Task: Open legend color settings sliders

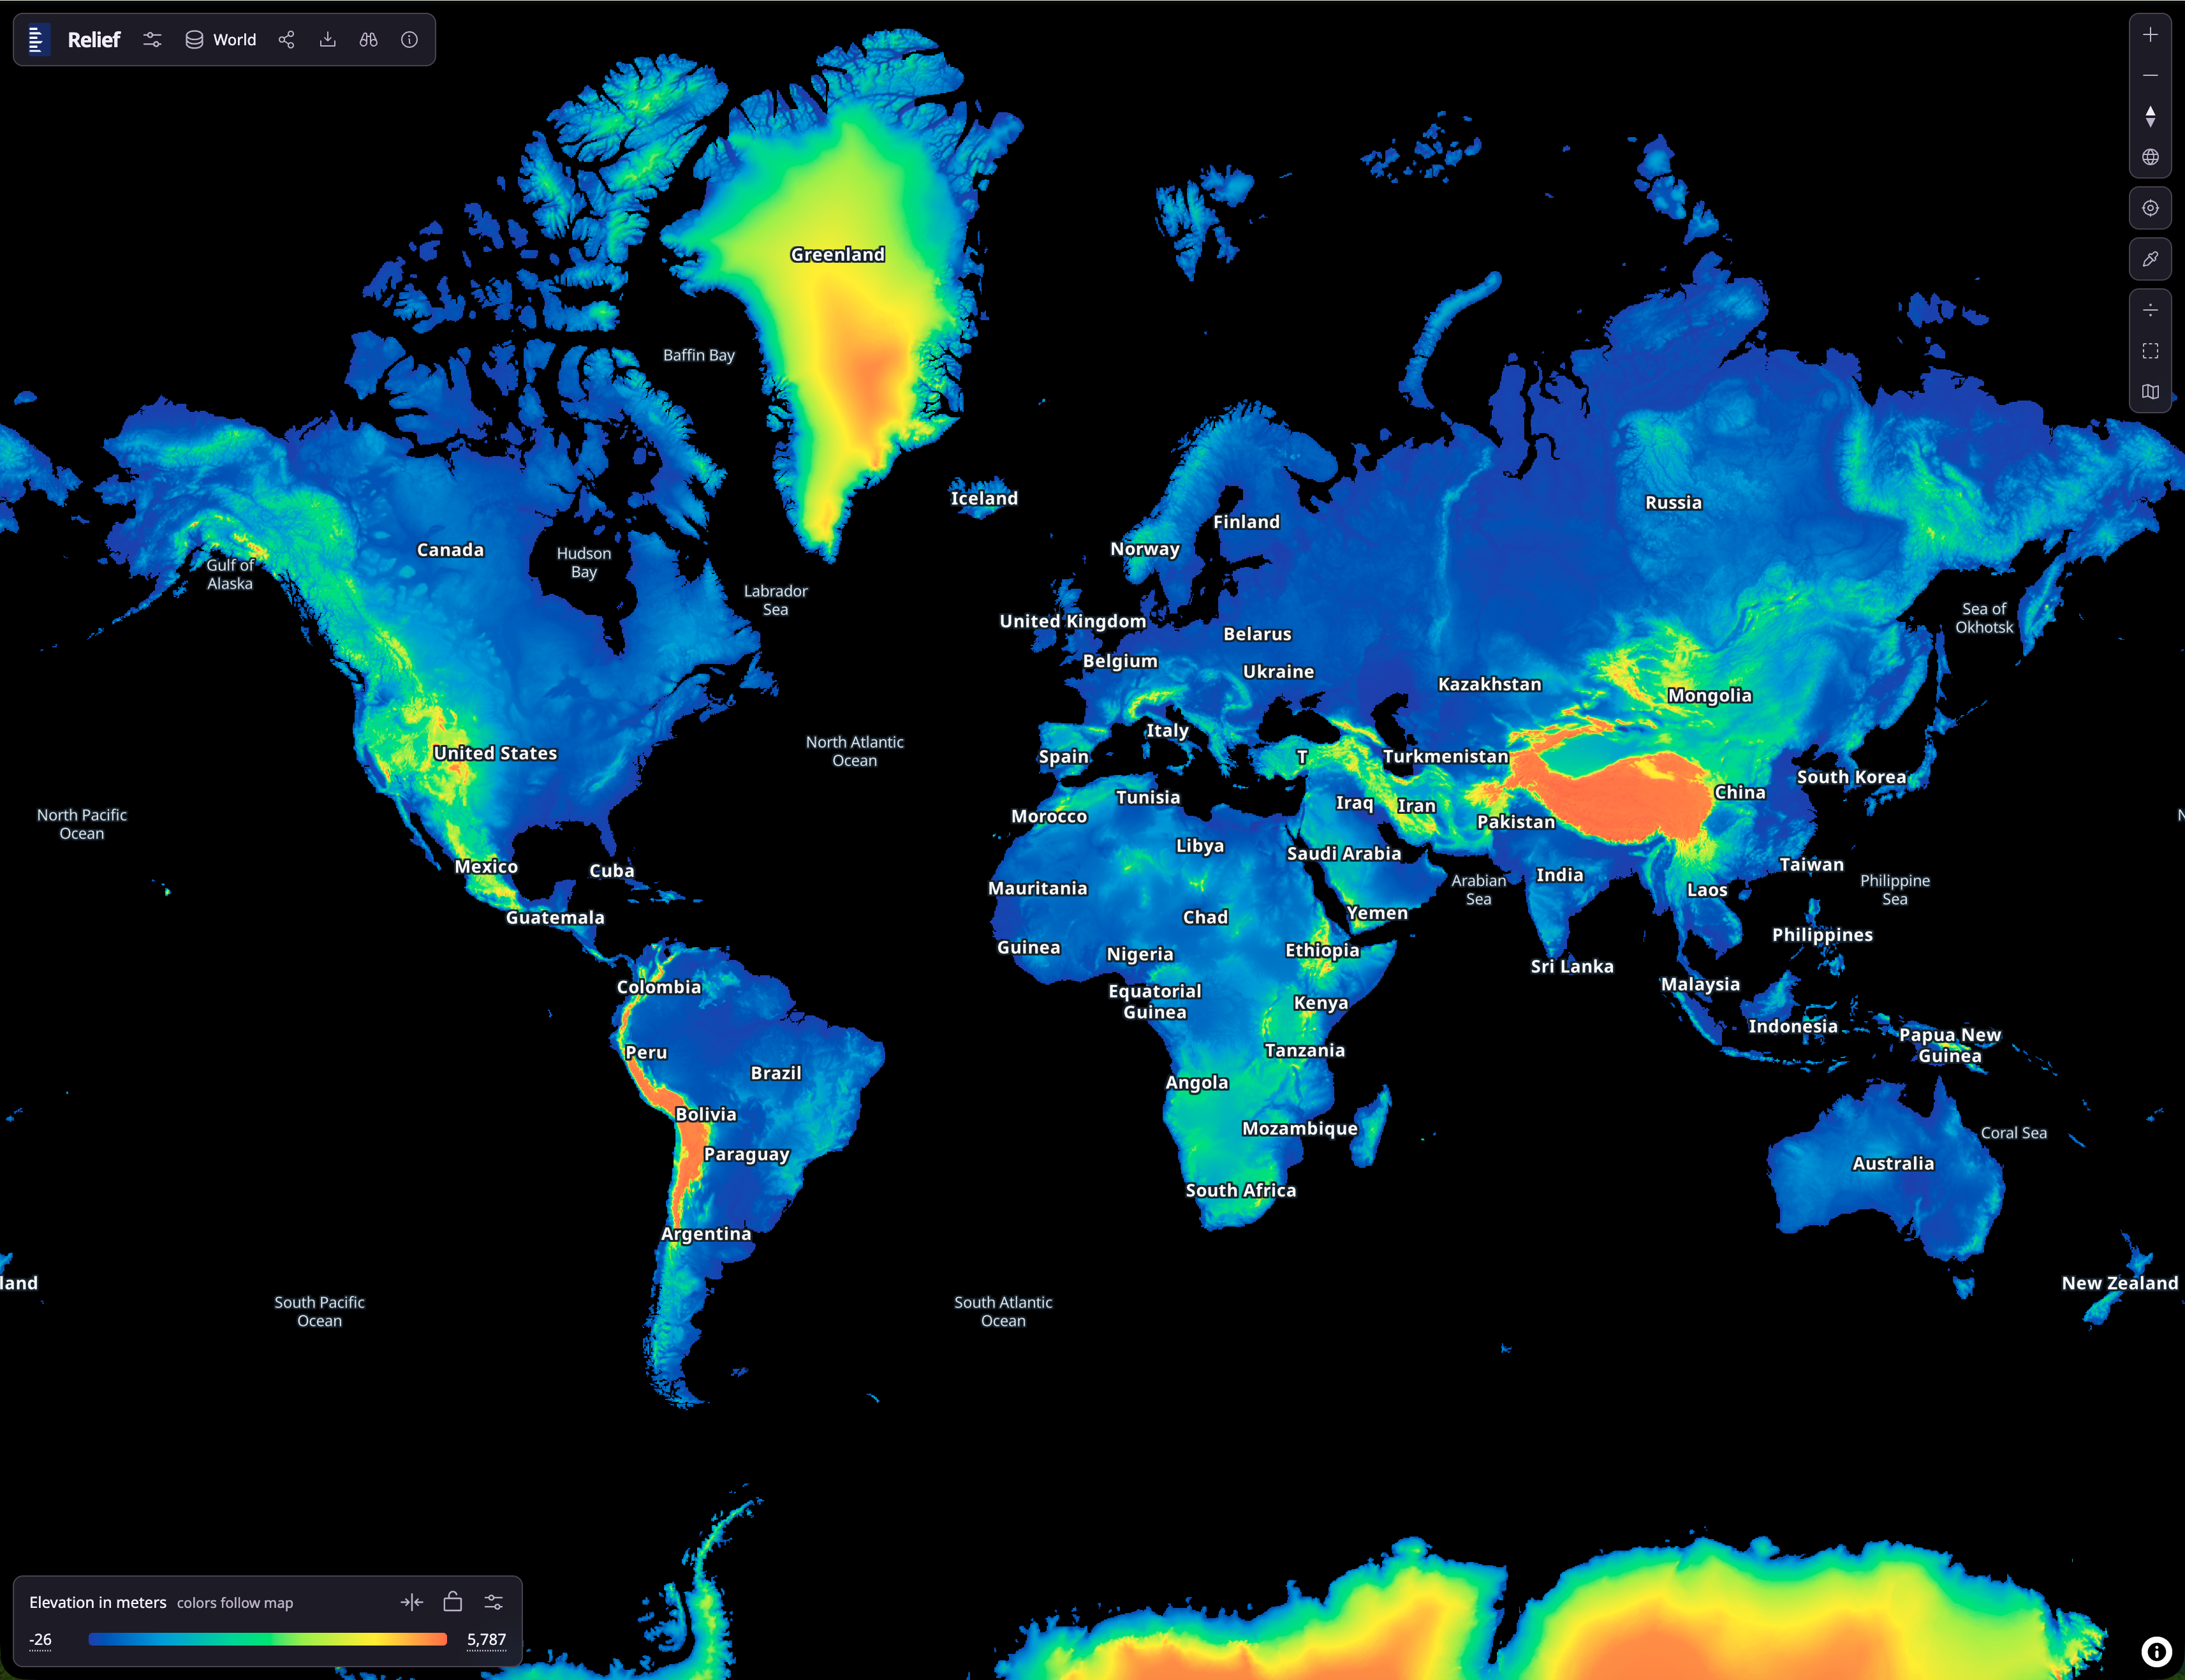Action: coord(494,1602)
